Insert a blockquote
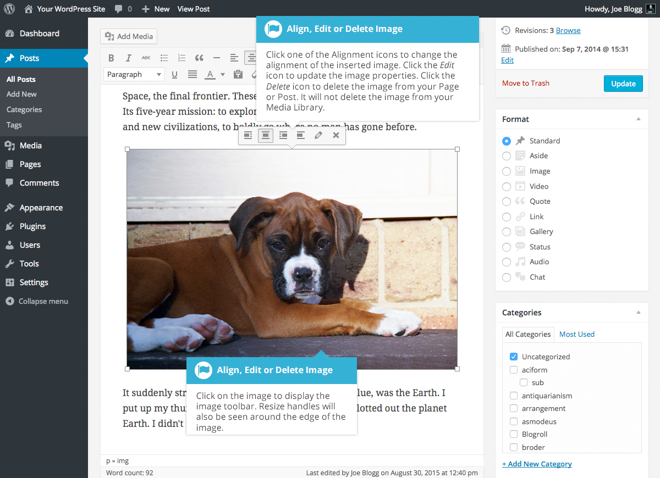Screen dimensions: 660x478 199,58
